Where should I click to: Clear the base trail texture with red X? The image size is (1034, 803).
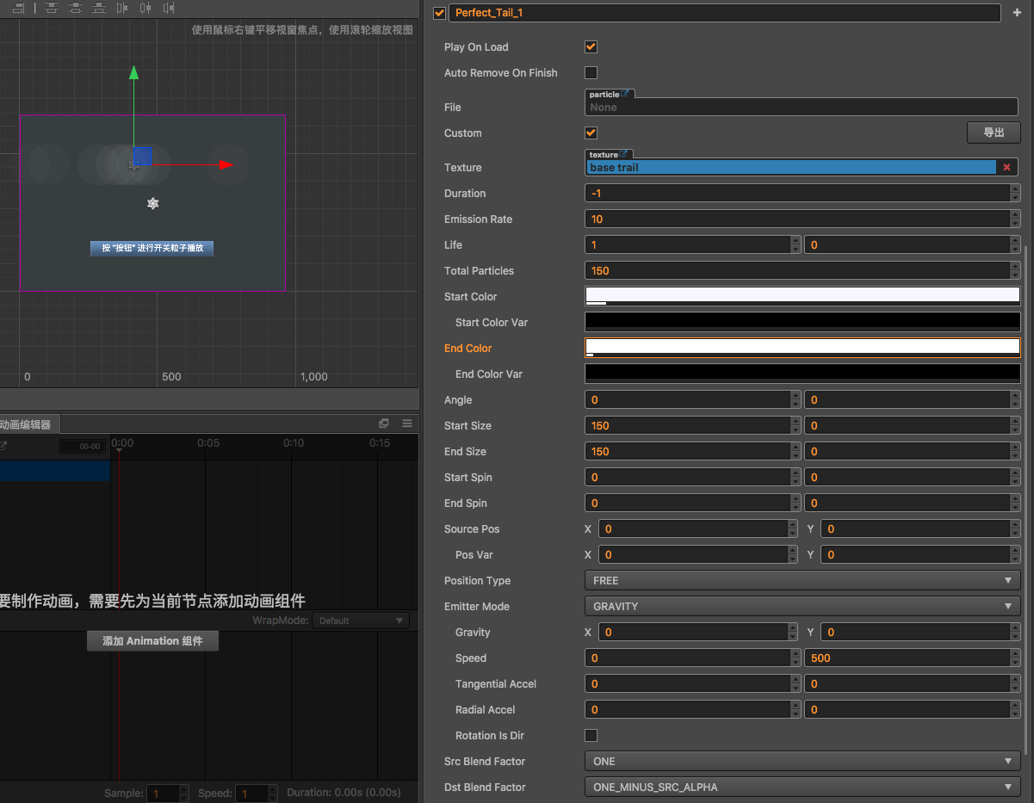coord(1006,167)
